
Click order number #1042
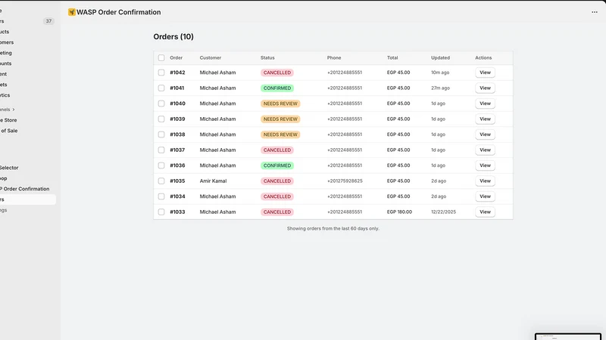177,73
